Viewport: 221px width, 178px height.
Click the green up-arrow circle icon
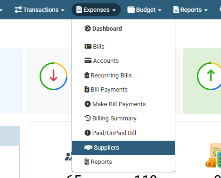coord(209,76)
